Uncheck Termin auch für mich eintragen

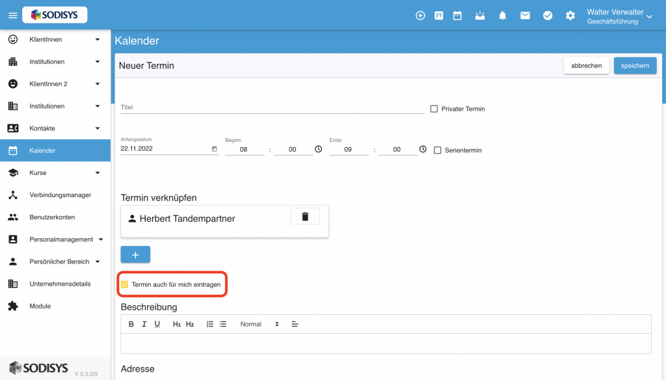pos(124,284)
